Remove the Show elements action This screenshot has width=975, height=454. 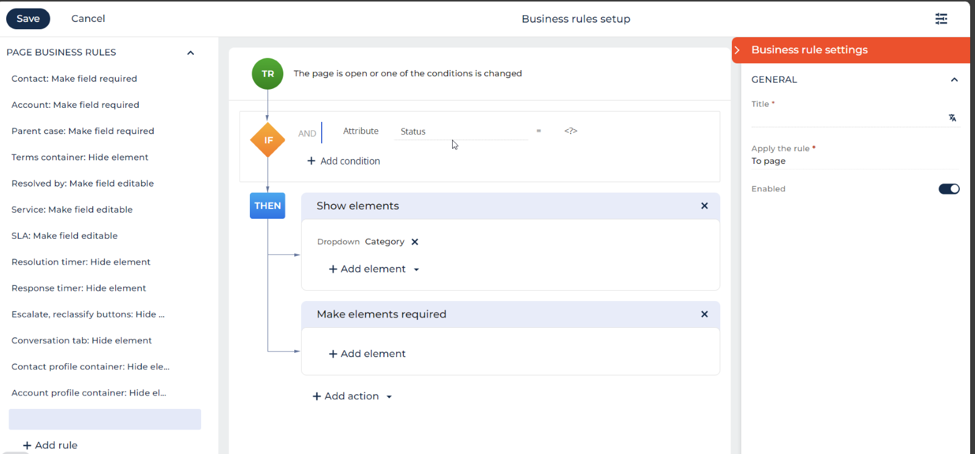(704, 206)
